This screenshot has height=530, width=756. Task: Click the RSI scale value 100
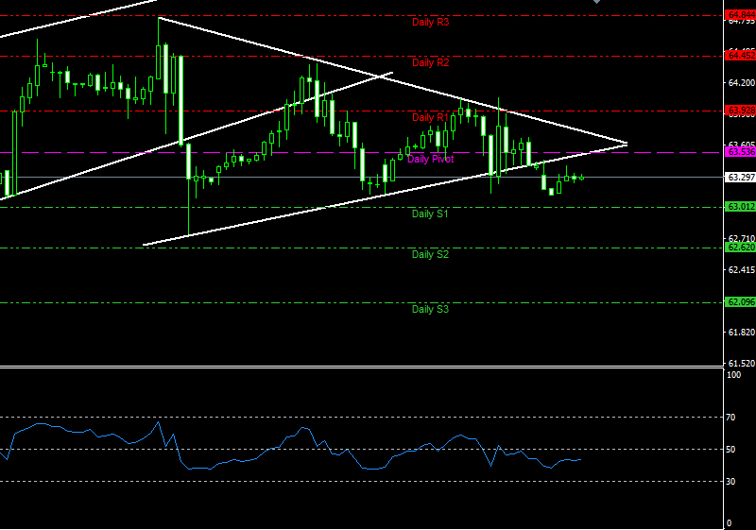point(733,375)
